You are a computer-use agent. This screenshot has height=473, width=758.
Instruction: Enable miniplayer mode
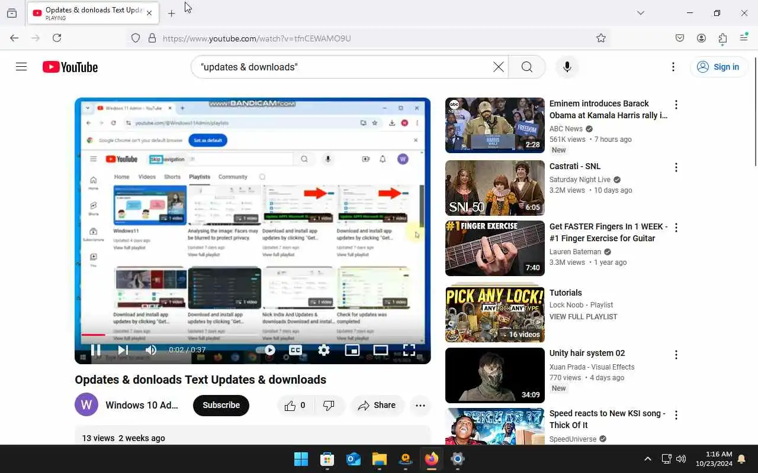pyautogui.click(x=352, y=350)
